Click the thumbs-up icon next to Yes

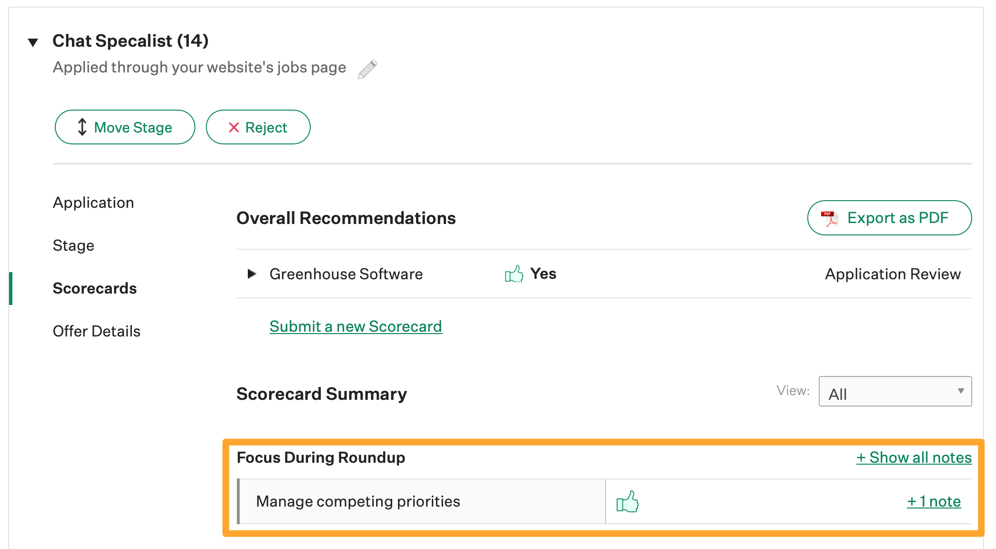click(514, 274)
